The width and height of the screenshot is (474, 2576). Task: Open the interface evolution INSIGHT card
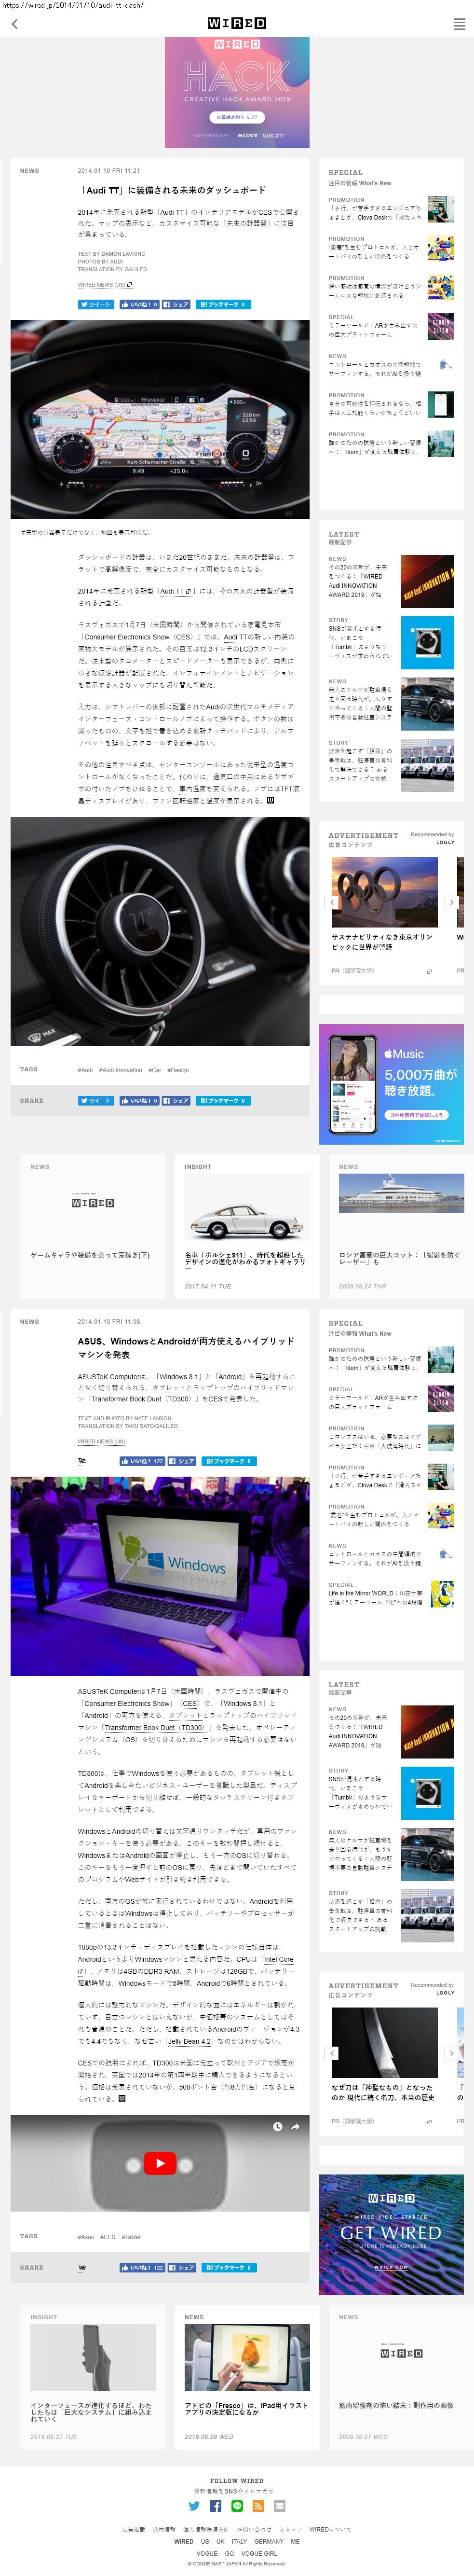92,2378
